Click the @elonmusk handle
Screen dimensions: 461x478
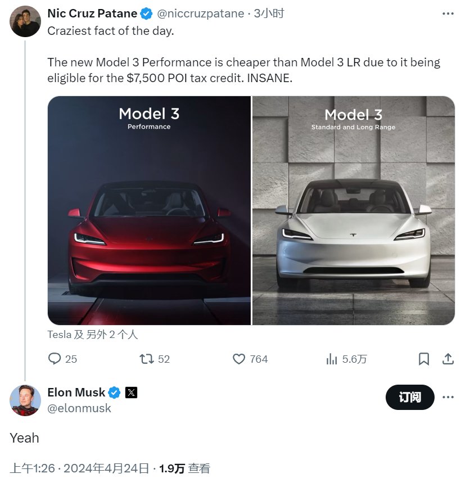click(79, 408)
